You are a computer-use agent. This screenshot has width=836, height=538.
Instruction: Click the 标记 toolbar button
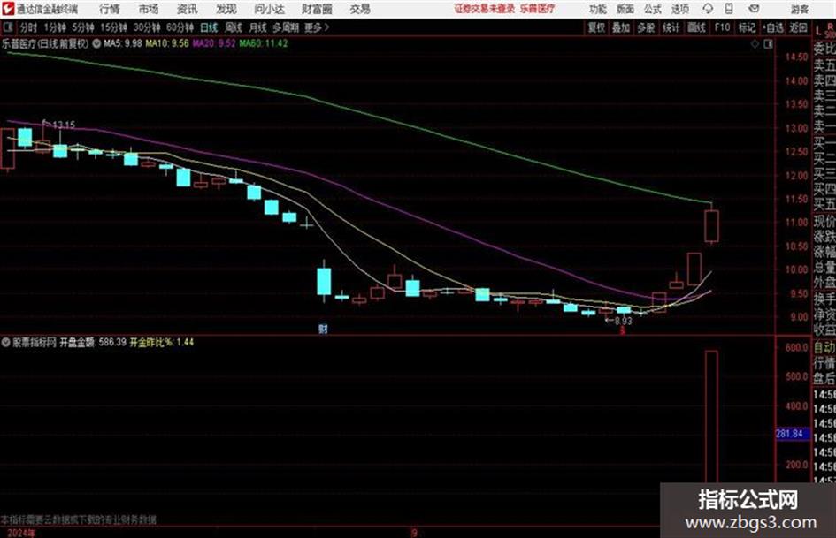[x=747, y=27]
